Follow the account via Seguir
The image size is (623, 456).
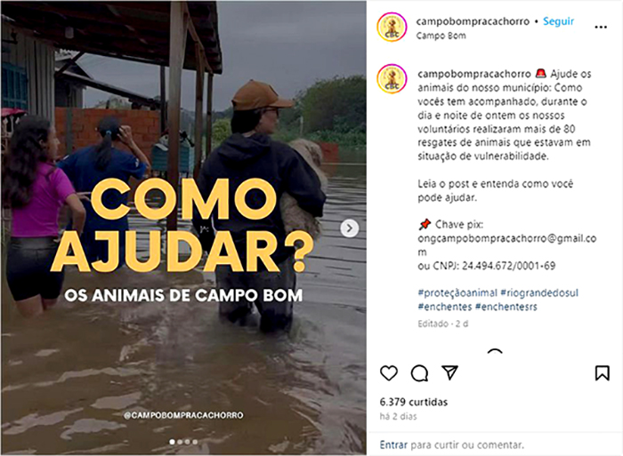click(558, 21)
